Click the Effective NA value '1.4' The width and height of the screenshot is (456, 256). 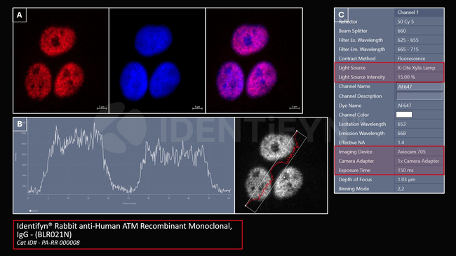pos(401,143)
